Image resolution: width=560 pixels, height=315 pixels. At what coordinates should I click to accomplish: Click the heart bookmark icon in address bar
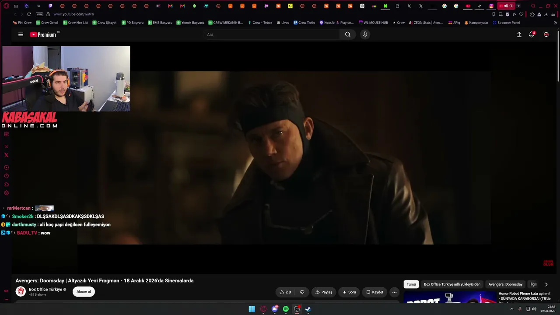(521, 14)
